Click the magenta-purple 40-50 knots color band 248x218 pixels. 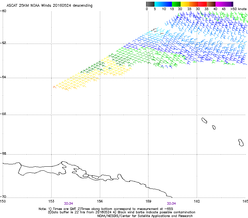(224, 4)
